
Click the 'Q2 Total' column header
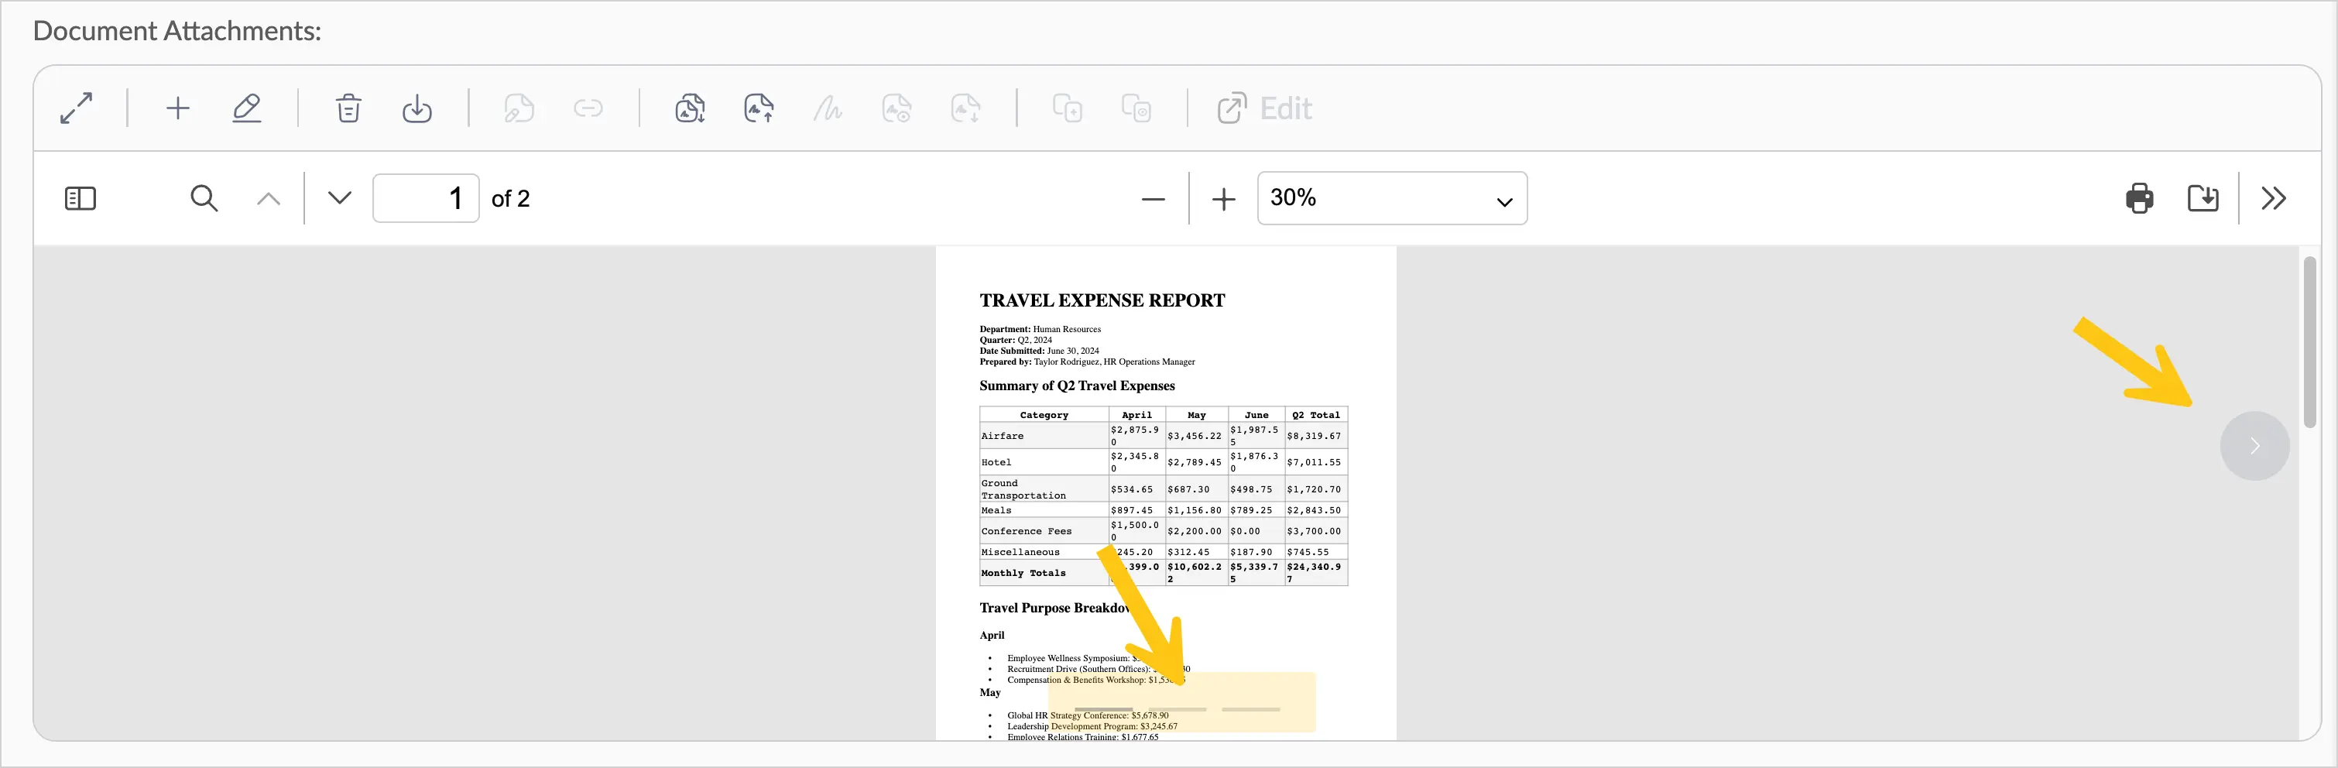[1316, 415]
